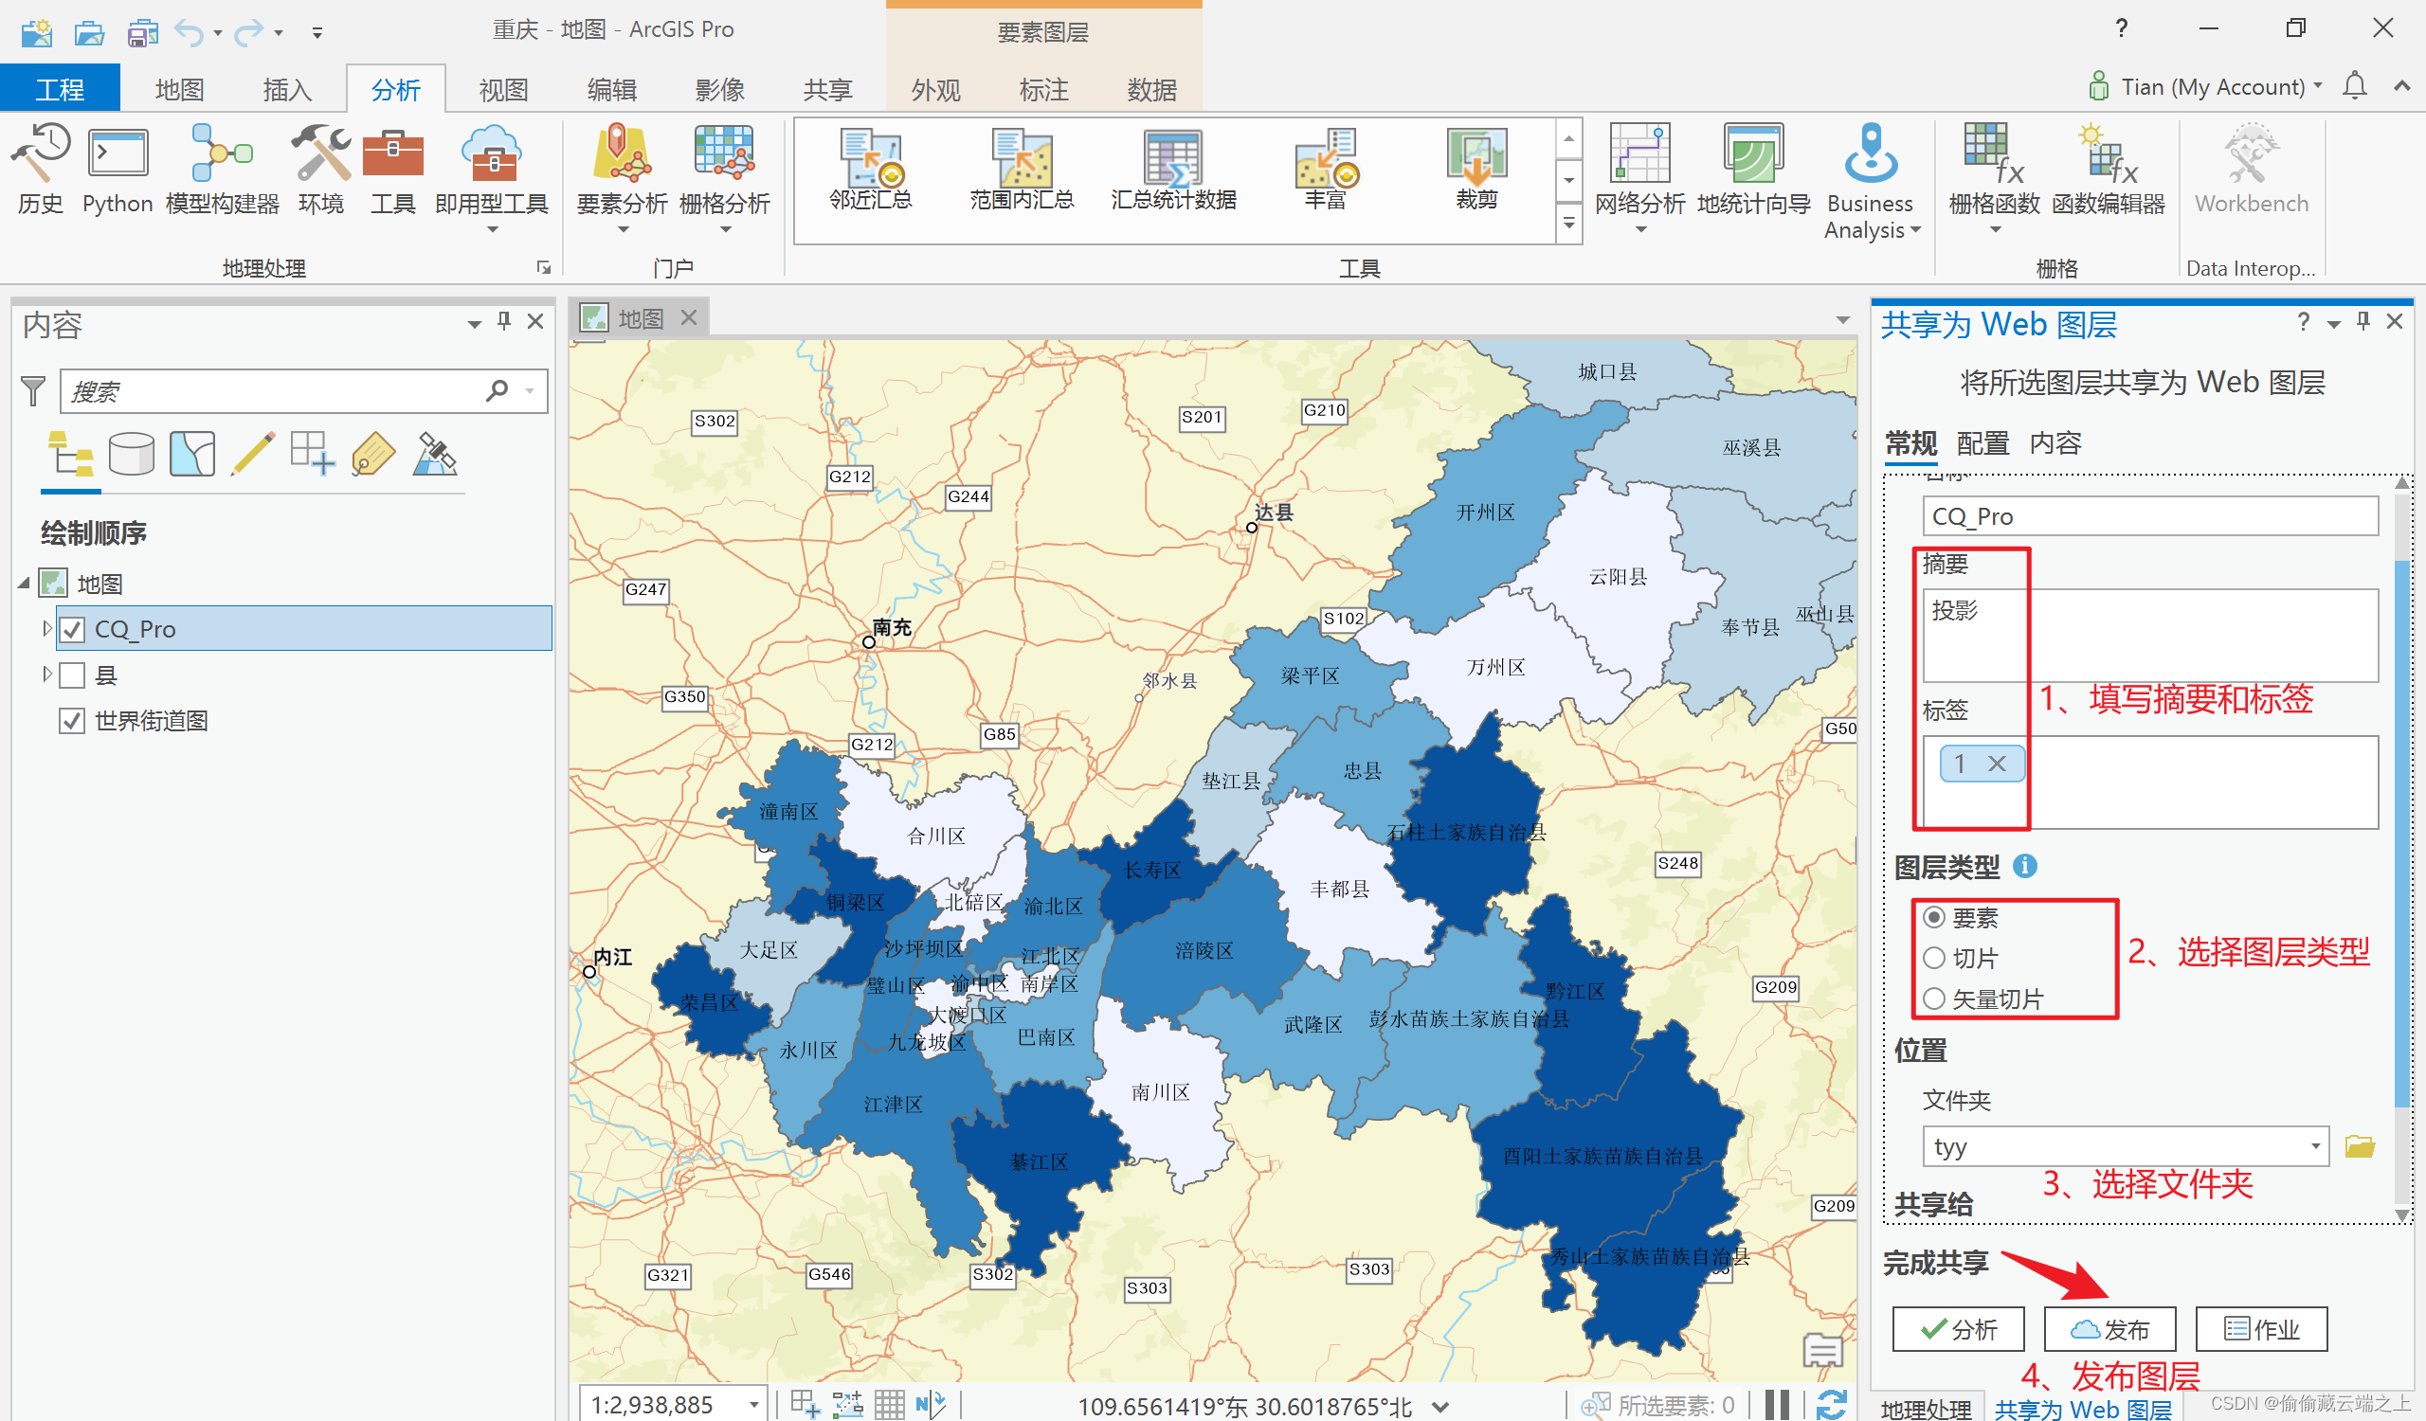
Task: Open coordinate display format dropdown
Action: (1439, 1407)
